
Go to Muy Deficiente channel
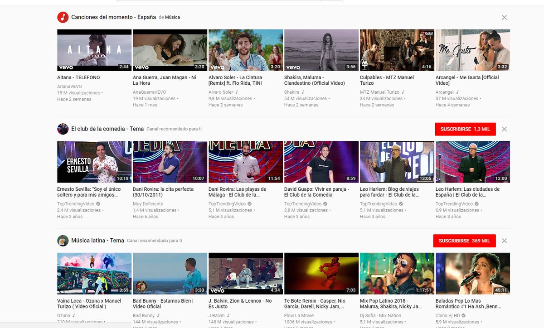(148, 204)
